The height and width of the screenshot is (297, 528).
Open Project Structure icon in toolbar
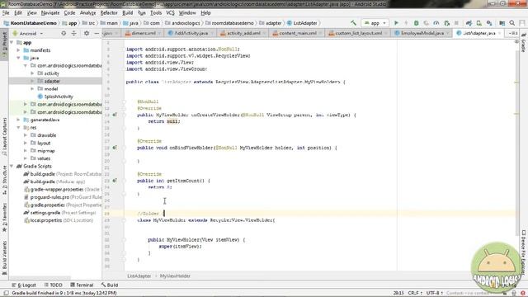(x=502, y=23)
